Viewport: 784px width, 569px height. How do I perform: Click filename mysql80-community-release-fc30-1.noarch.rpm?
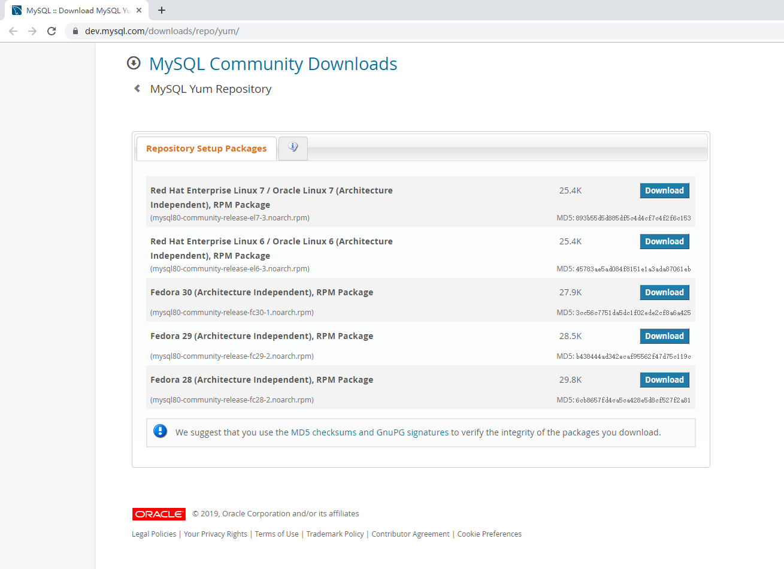(x=232, y=313)
